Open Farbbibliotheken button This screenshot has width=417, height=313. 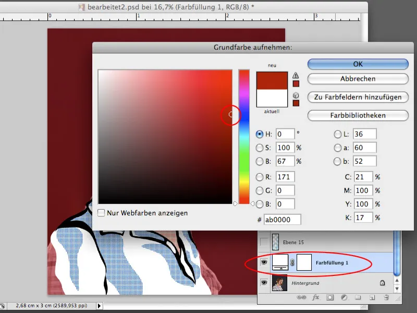click(358, 115)
